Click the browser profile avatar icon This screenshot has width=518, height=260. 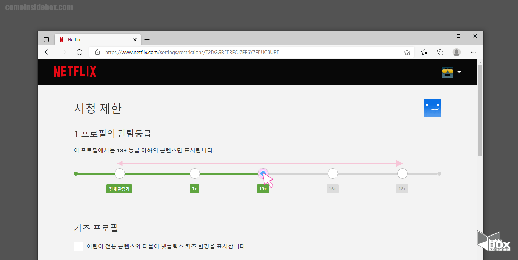point(457,52)
